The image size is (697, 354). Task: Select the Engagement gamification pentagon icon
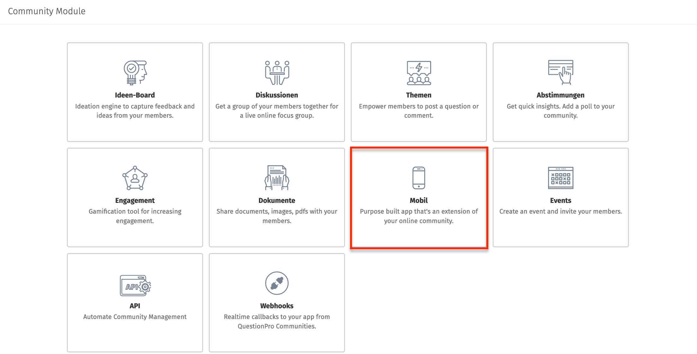pyautogui.click(x=135, y=178)
